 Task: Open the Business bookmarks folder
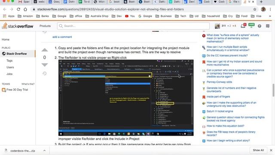pos(163,16)
